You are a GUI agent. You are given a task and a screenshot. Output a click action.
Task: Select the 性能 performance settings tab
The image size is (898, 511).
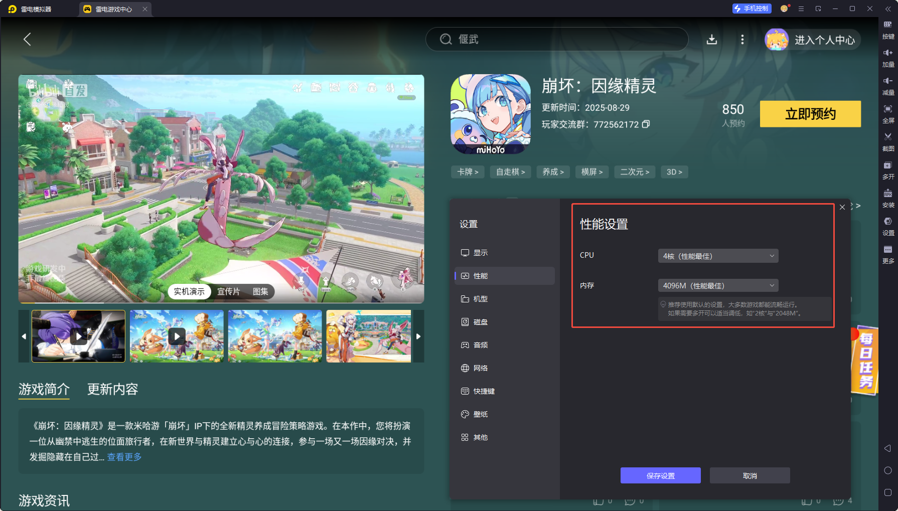505,276
